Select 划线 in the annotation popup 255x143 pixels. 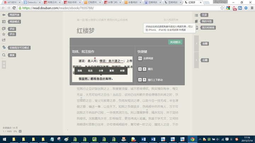[x=80, y=71]
